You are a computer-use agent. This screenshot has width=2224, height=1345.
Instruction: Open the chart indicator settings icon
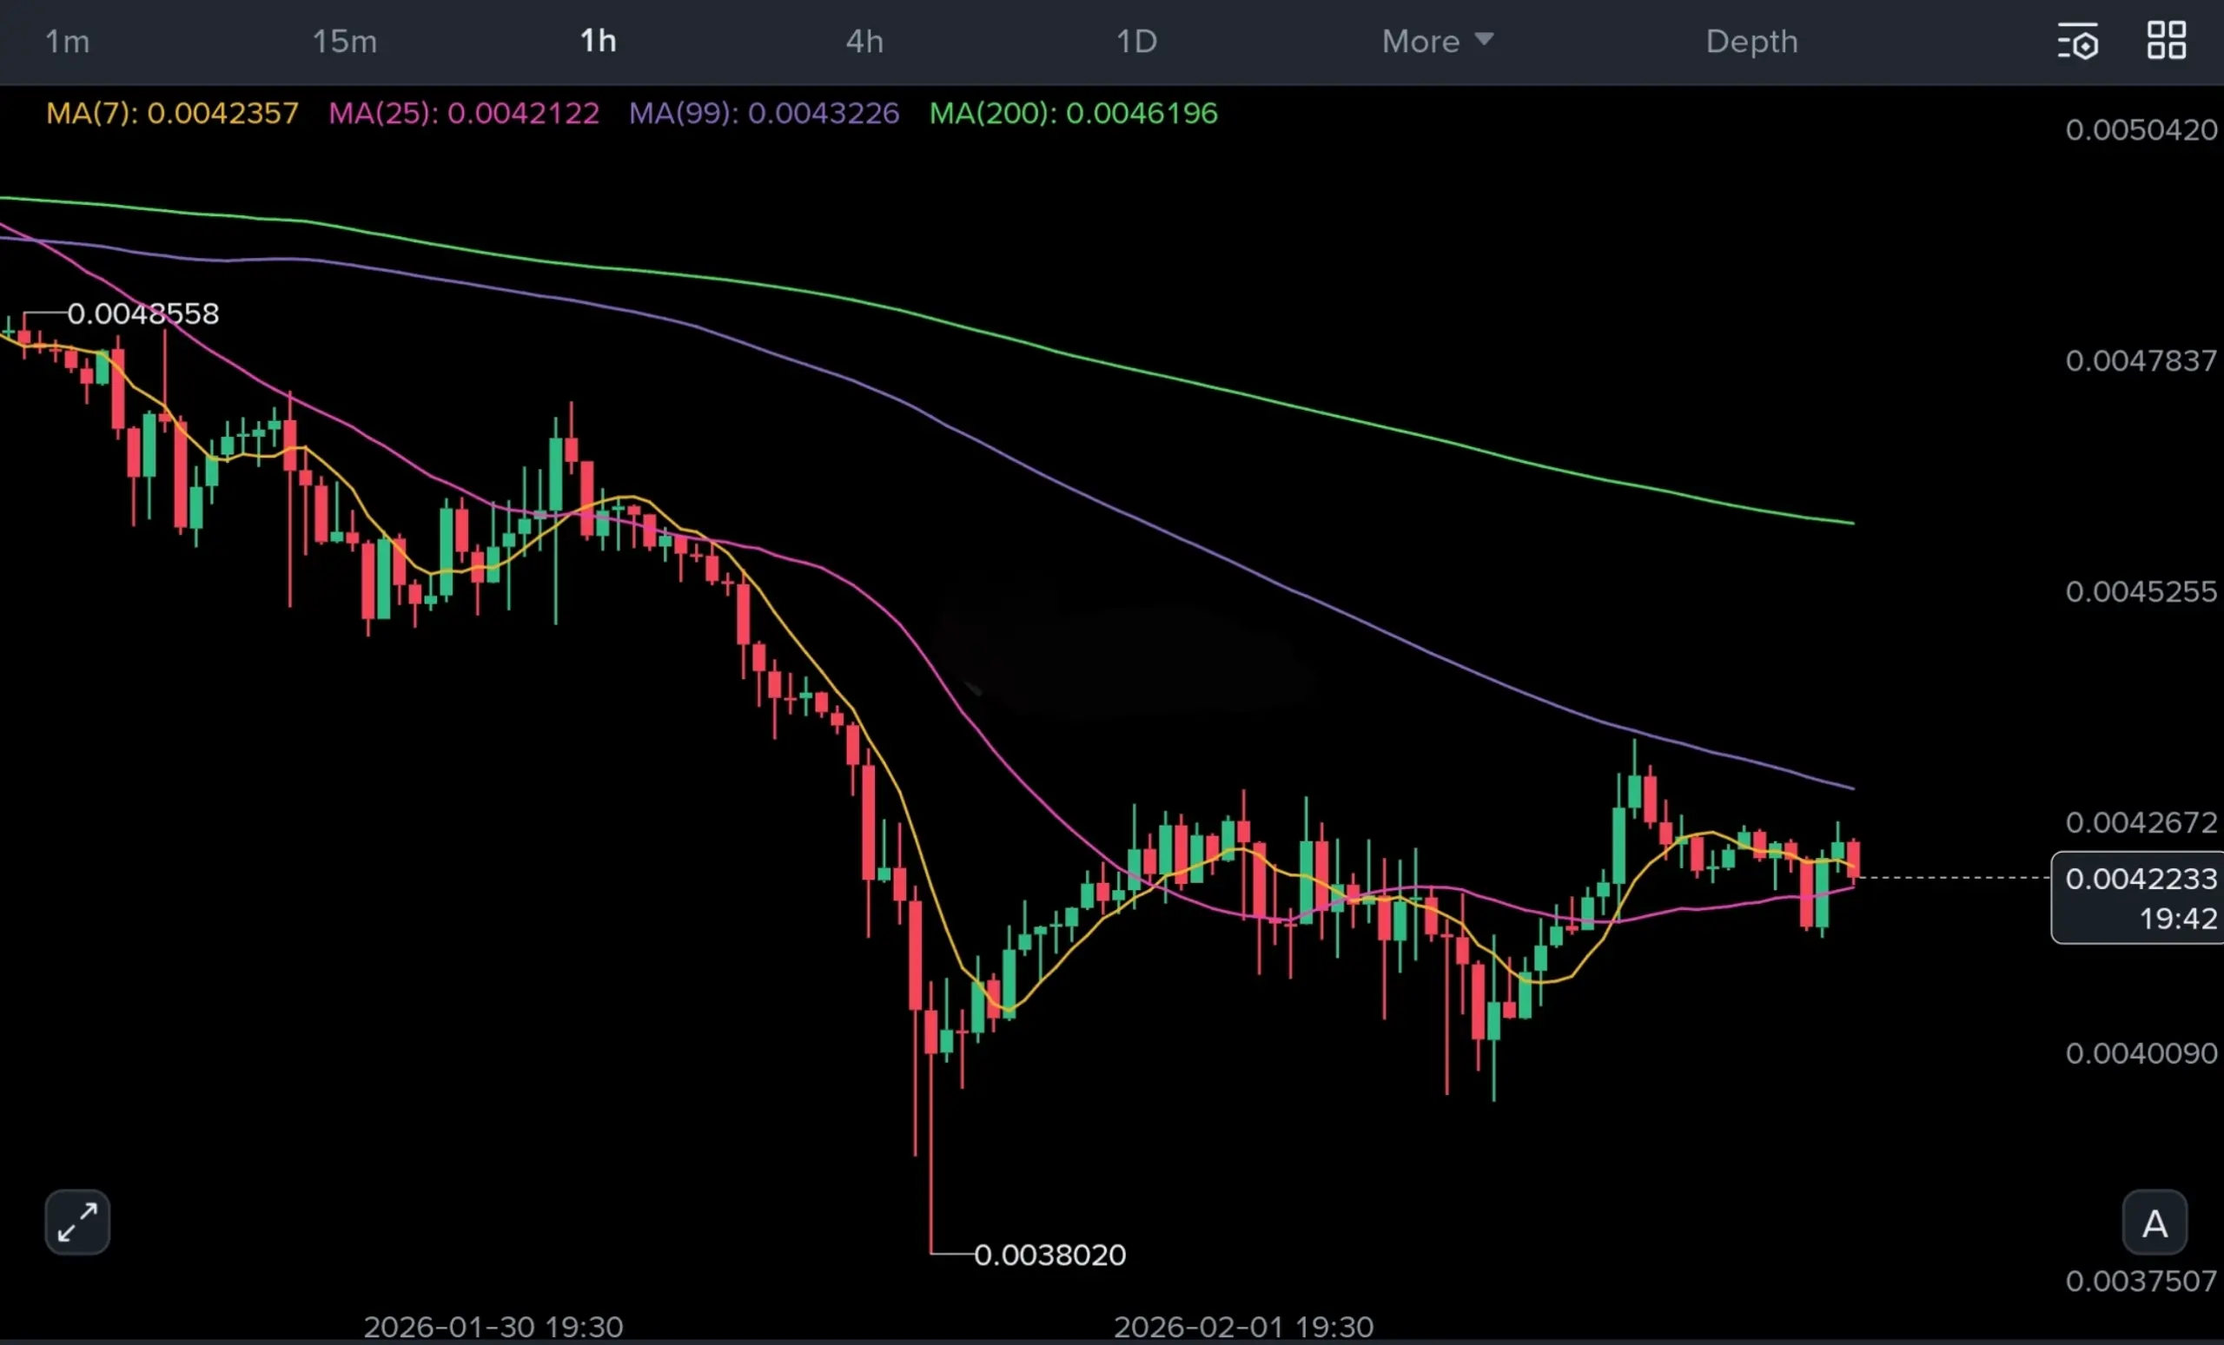point(2078,42)
